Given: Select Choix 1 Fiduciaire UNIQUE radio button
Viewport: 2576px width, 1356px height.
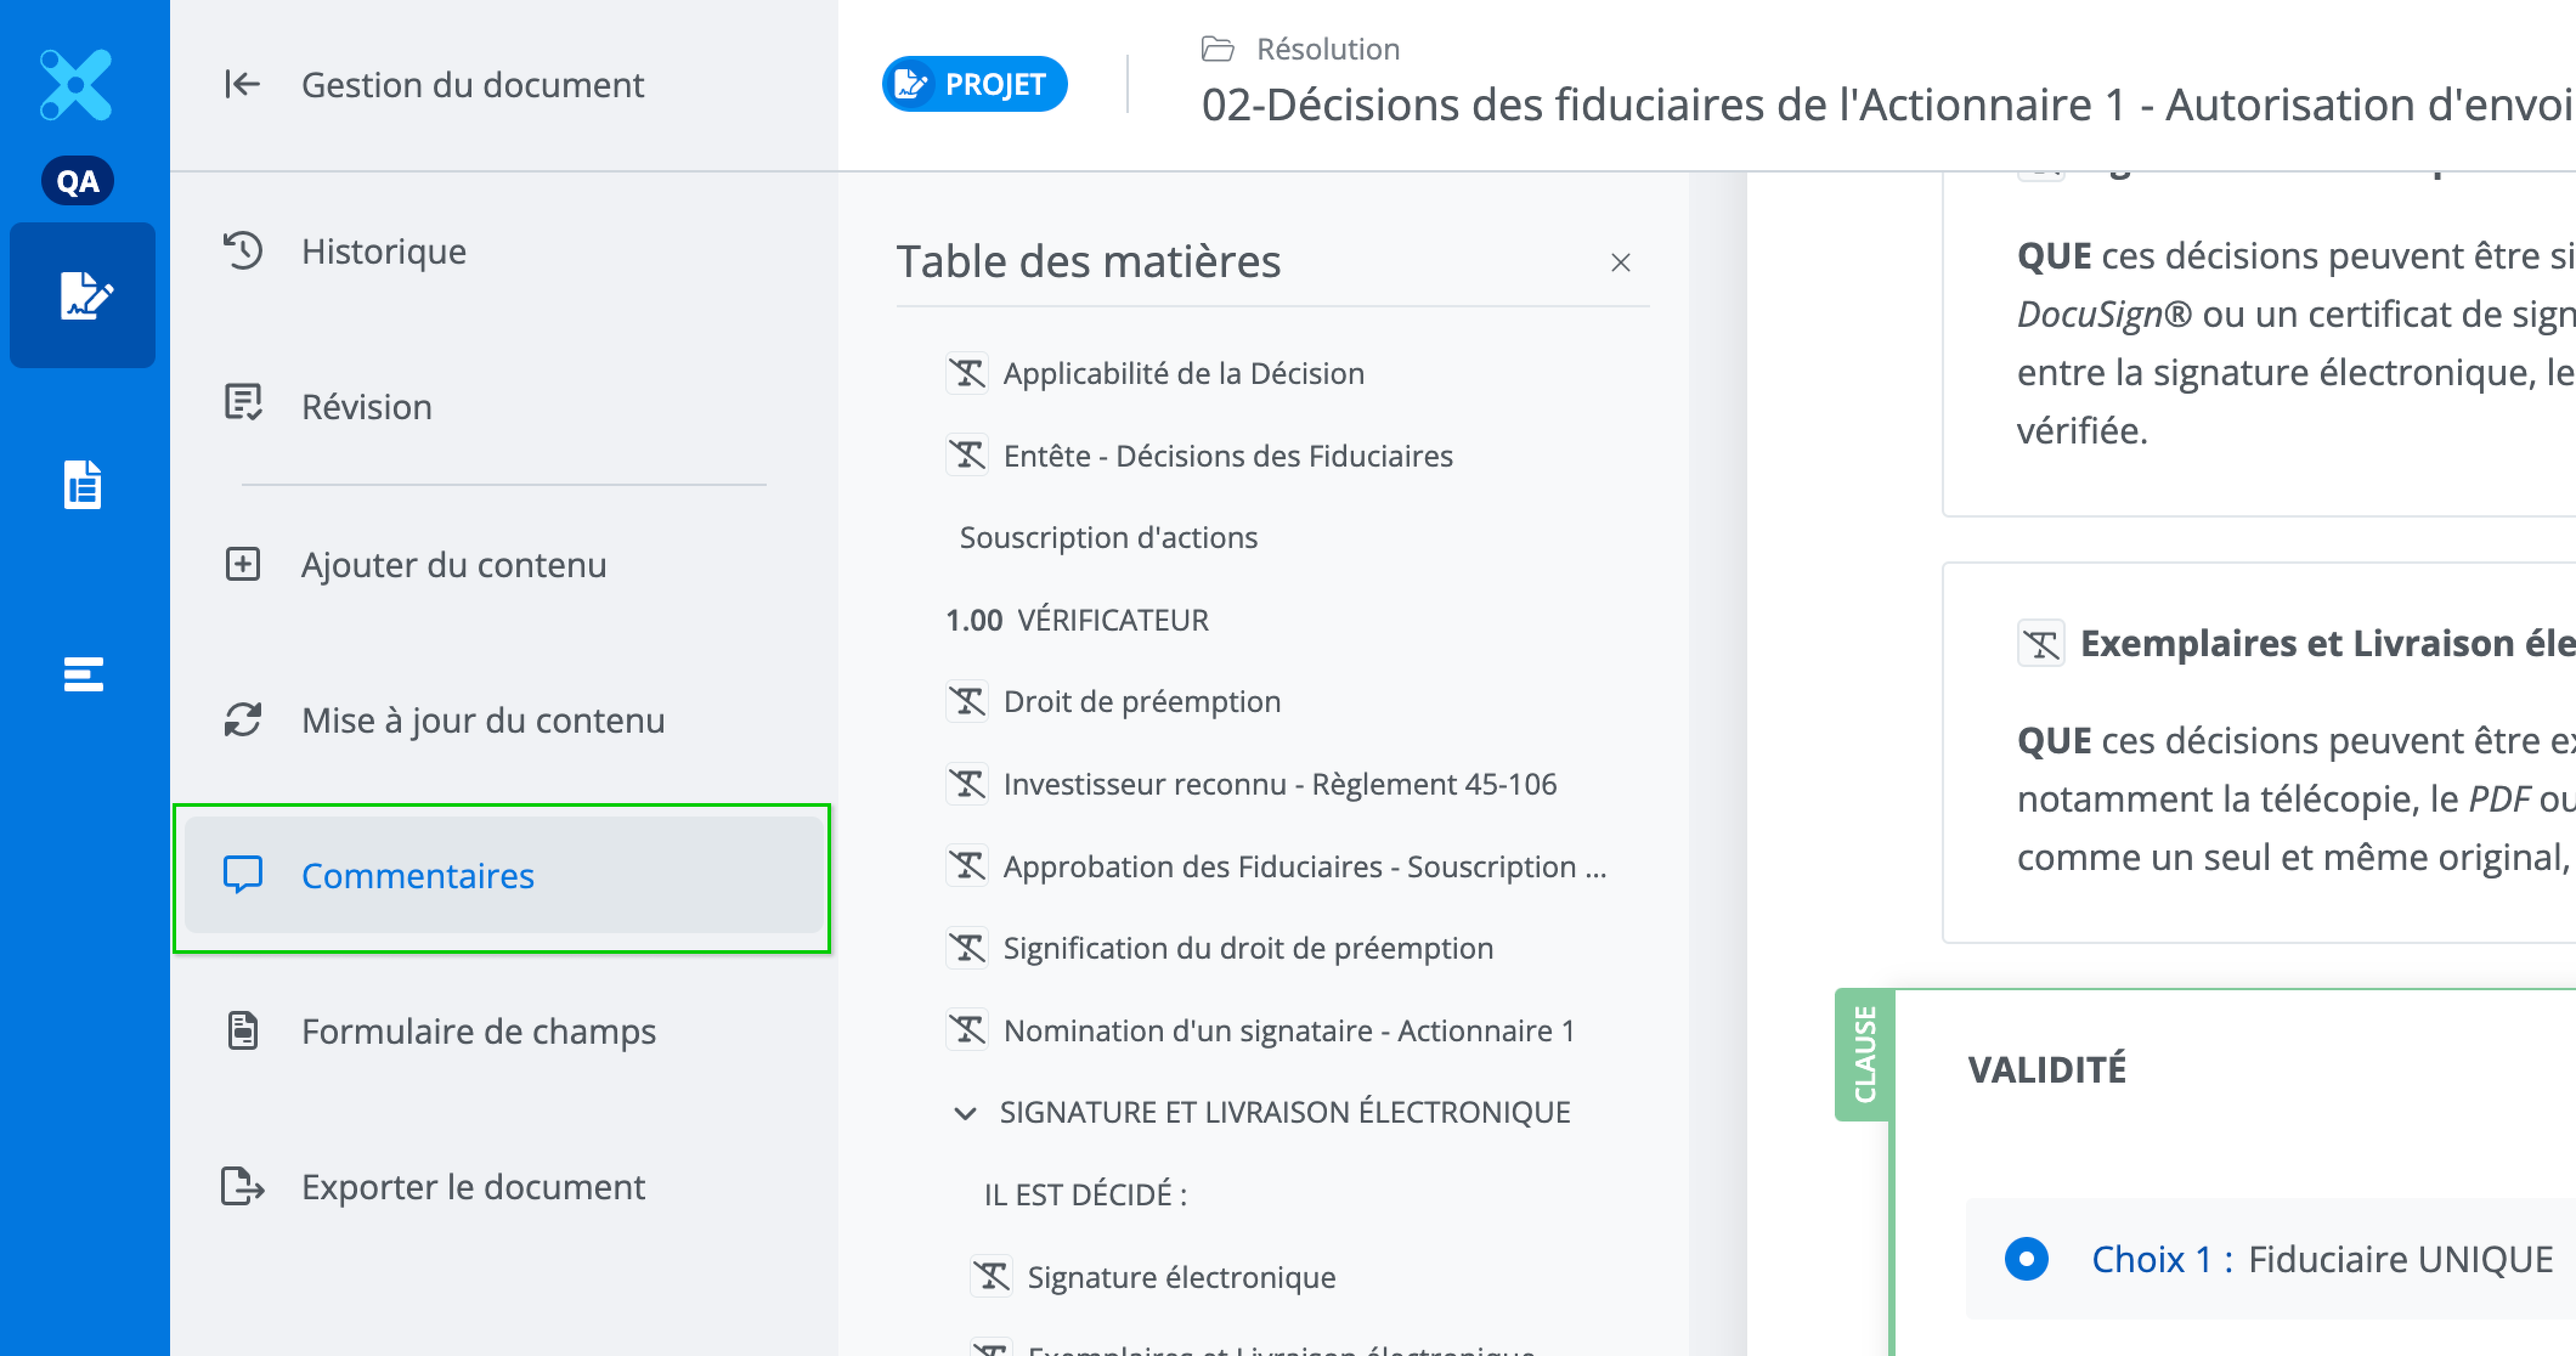Looking at the screenshot, I should pyautogui.click(x=2026, y=1258).
